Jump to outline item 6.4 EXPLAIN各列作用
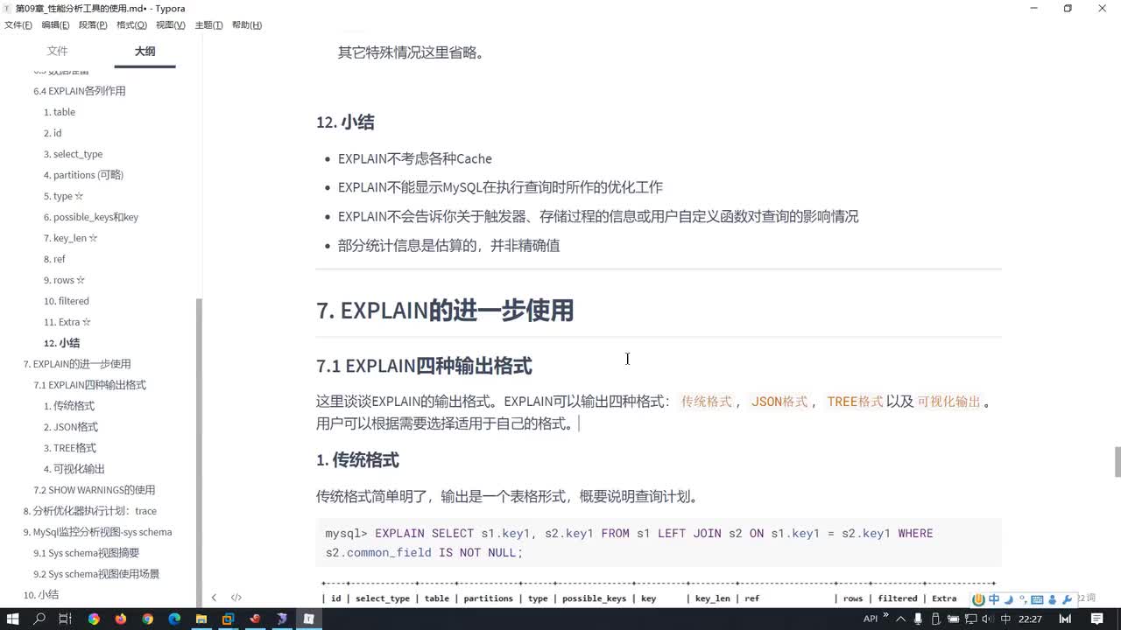 (80, 91)
